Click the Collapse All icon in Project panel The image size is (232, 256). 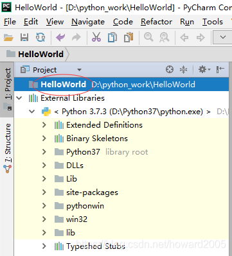[183, 69]
